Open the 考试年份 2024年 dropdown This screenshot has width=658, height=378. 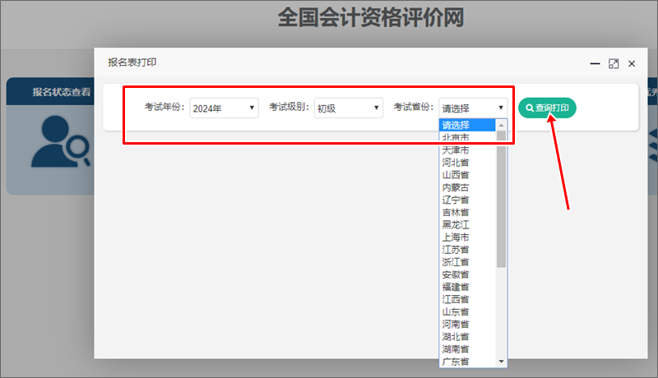[x=224, y=108]
